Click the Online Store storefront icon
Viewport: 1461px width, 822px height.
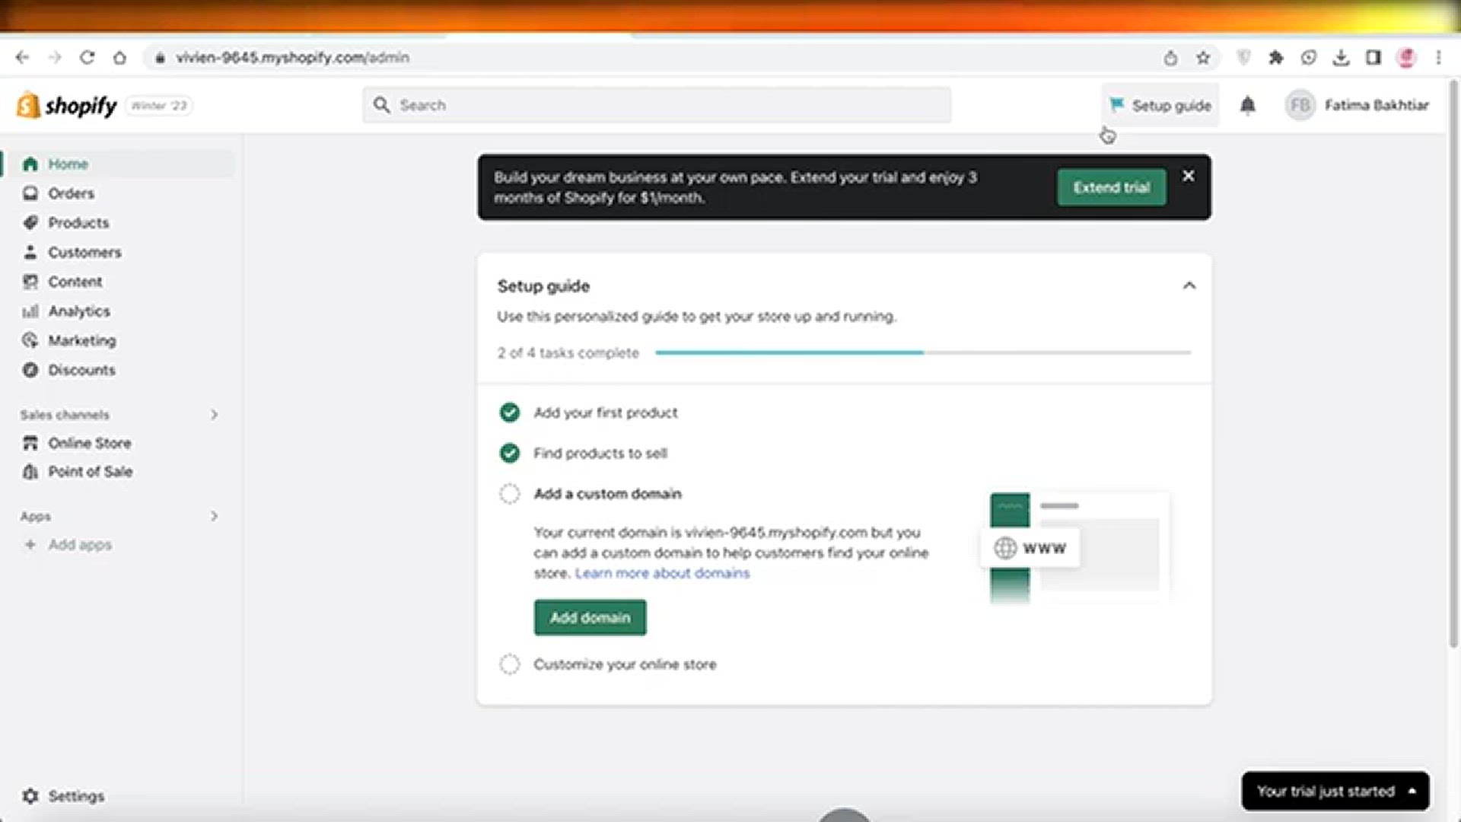[x=30, y=443]
